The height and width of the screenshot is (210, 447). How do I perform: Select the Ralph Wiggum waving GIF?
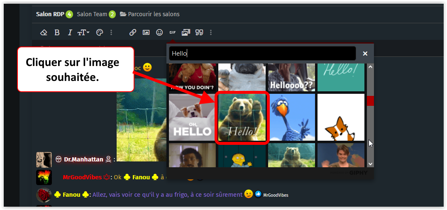click(x=242, y=155)
